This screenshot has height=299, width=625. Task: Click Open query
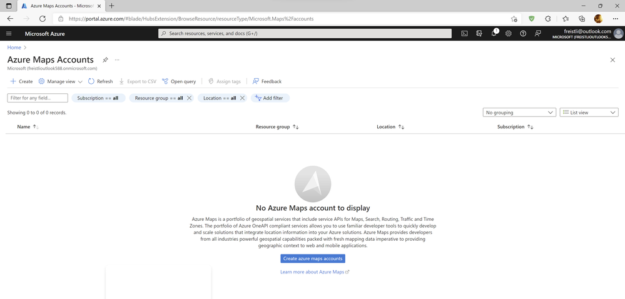(x=179, y=81)
